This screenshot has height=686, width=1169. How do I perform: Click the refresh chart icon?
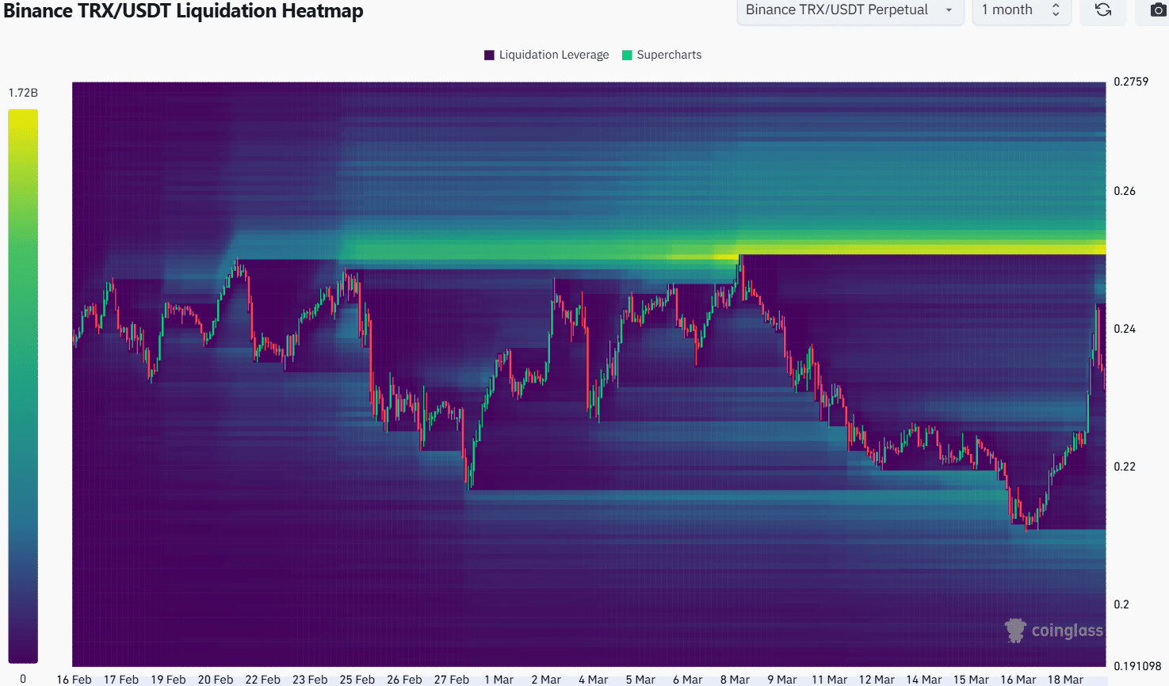(x=1102, y=10)
